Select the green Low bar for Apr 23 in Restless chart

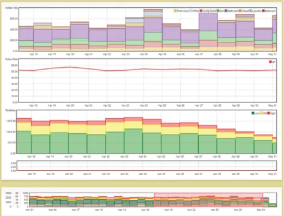tap(133, 141)
